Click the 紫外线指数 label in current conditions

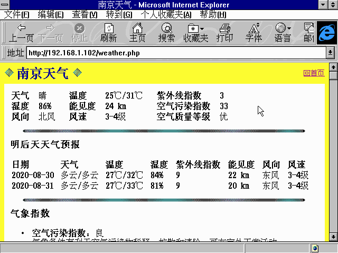(179, 95)
